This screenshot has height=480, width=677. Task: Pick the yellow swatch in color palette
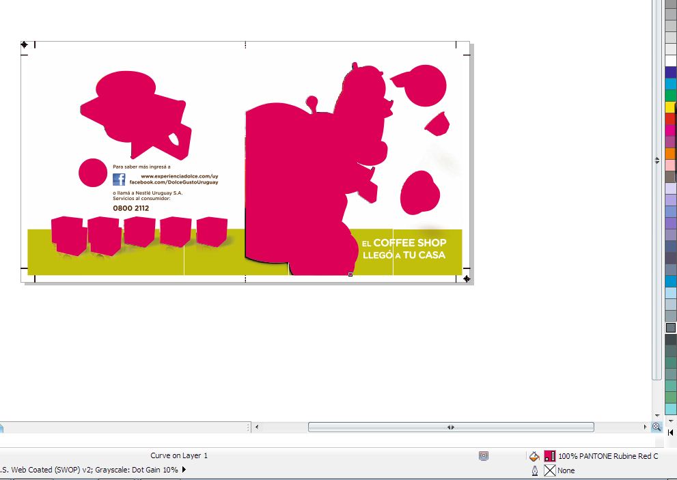671,107
